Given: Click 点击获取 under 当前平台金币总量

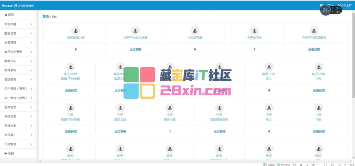Looking at the screenshot, I should coord(136,49).
